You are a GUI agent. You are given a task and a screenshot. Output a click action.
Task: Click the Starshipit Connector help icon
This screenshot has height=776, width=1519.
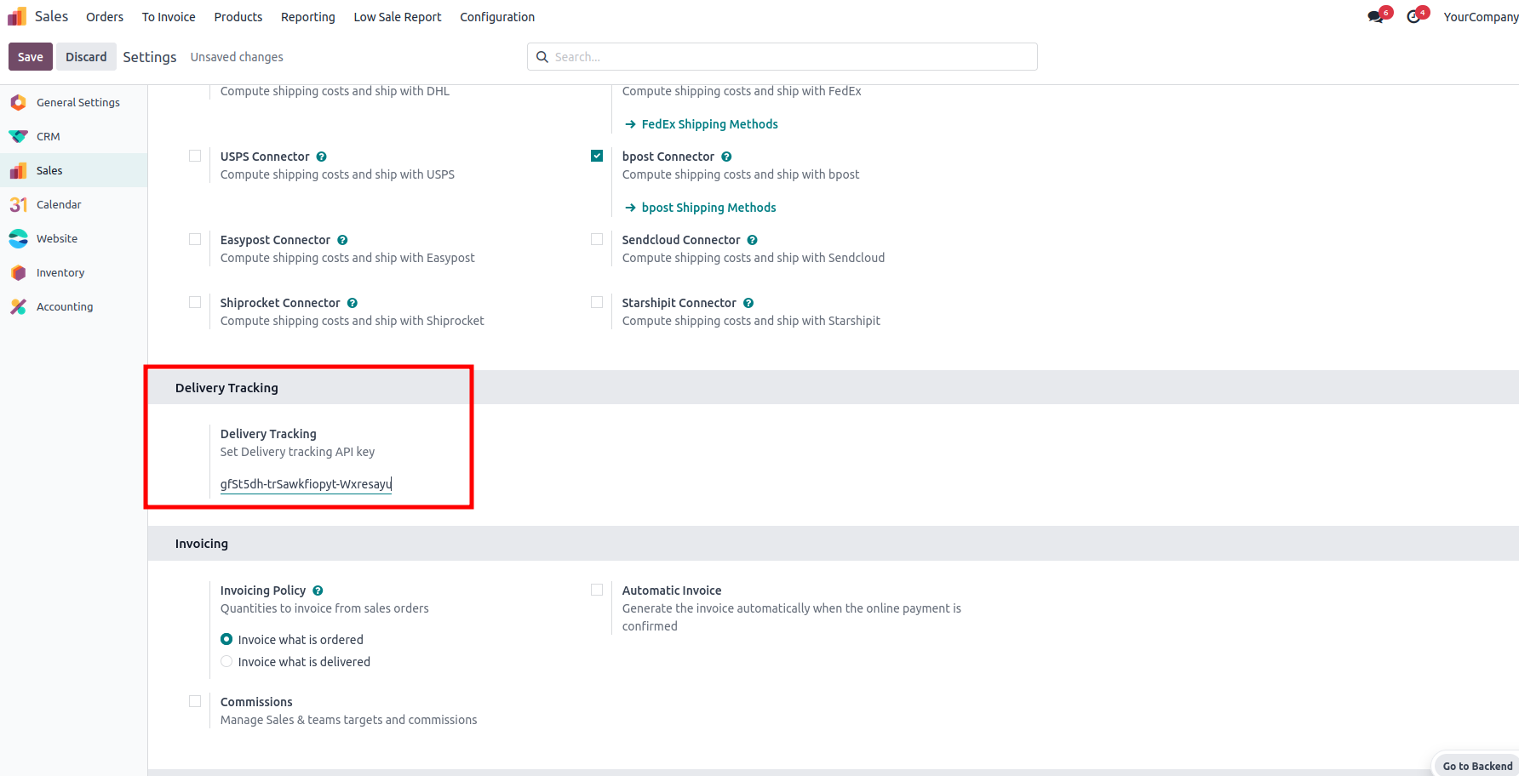pyautogui.click(x=748, y=303)
